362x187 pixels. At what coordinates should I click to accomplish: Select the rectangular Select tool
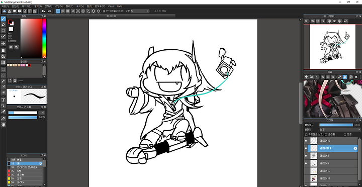click(x=3, y=69)
